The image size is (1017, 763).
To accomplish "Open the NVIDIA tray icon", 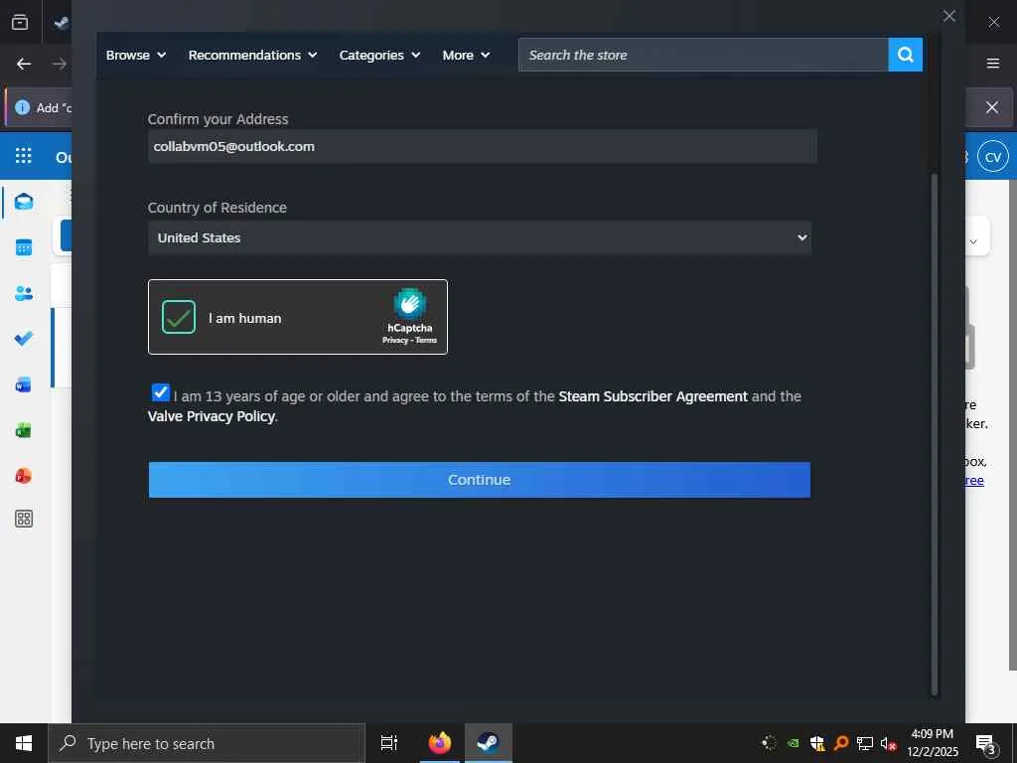I will coord(793,743).
